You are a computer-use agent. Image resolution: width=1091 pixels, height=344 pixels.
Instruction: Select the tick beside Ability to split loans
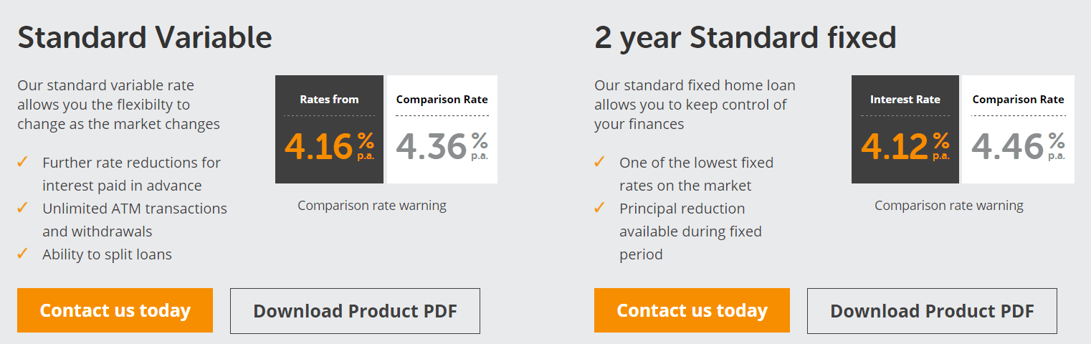(x=23, y=254)
